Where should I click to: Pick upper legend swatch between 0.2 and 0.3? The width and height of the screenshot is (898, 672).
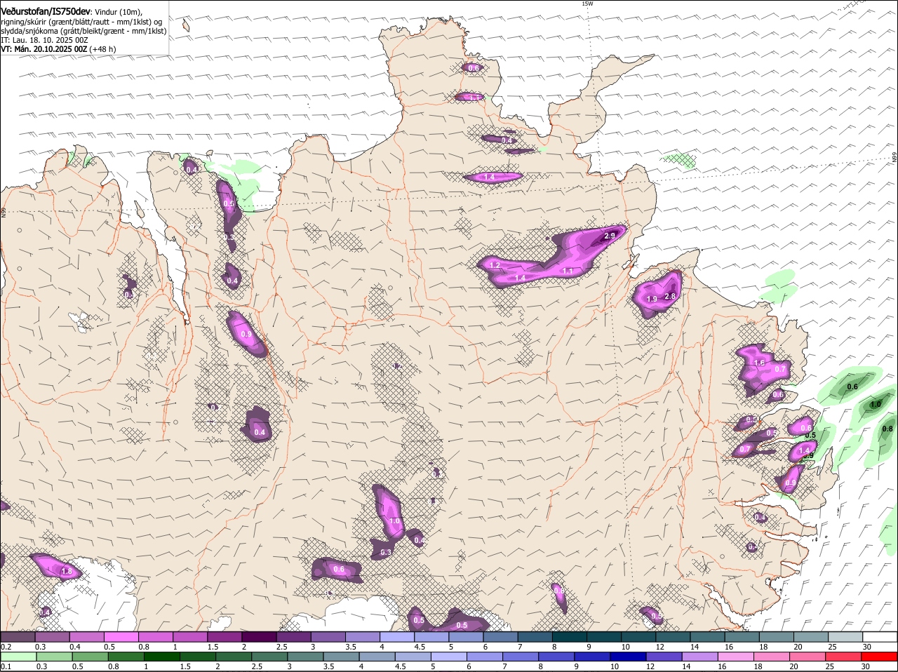[19, 637]
